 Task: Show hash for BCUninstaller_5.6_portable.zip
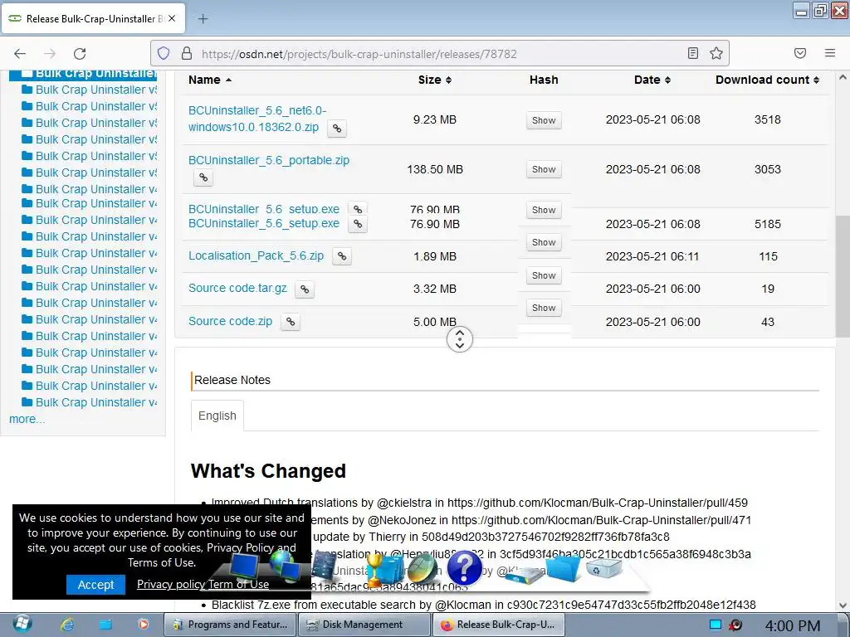coord(544,169)
